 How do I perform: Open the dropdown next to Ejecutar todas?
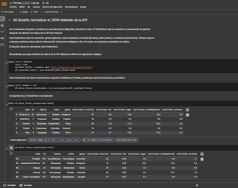coord(62,12)
